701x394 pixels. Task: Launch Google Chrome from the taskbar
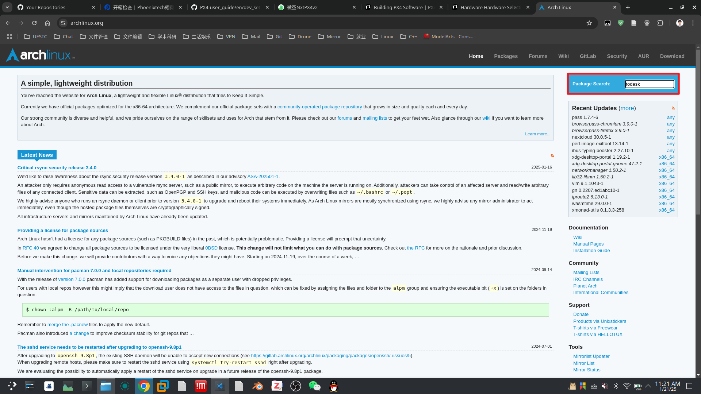(x=144, y=386)
